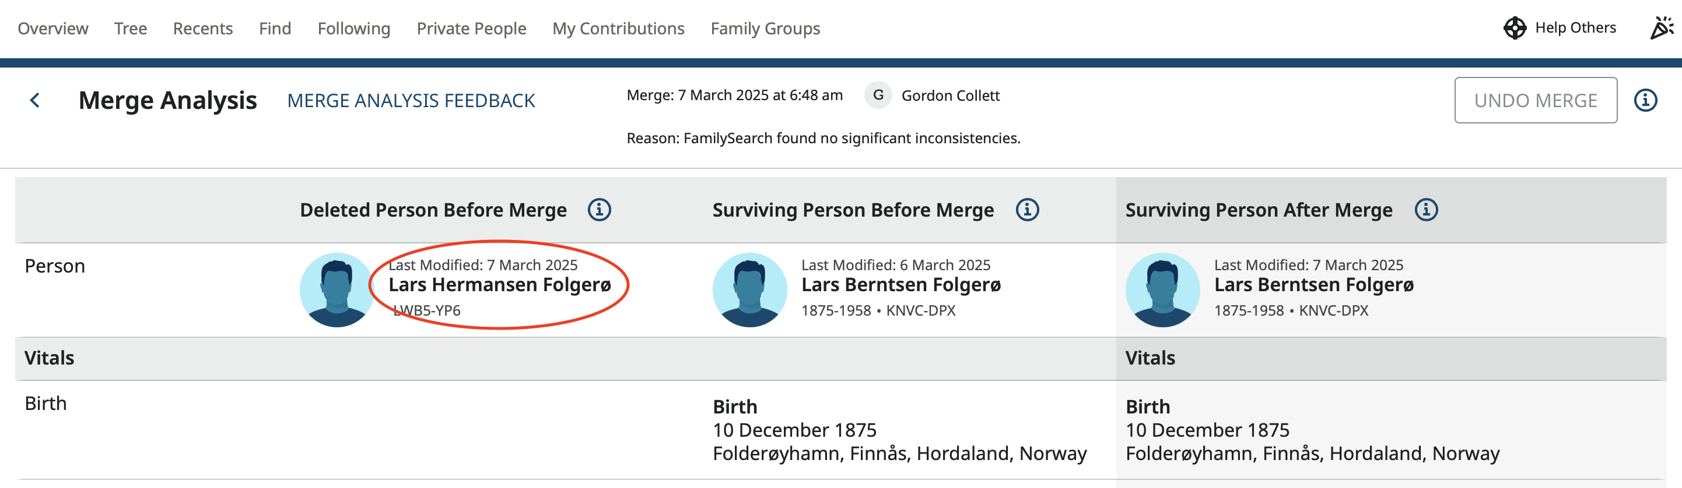This screenshot has height=488, width=1682.
Task: Click info icon for Surviving Person Before Merge
Action: tap(1026, 210)
